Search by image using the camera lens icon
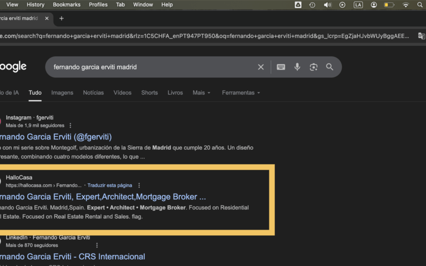426x266 pixels. (x=314, y=67)
